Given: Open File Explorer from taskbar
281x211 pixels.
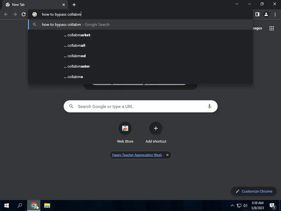Looking at the screenshot, I should [x=47, y=206].
